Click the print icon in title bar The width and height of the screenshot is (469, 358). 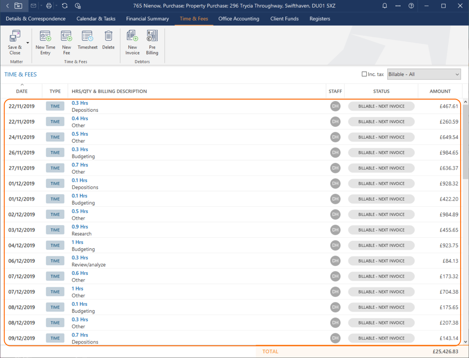[49, 6]
